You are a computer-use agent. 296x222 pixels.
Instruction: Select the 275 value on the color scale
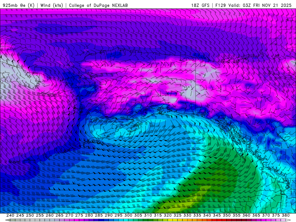[79, 215]
